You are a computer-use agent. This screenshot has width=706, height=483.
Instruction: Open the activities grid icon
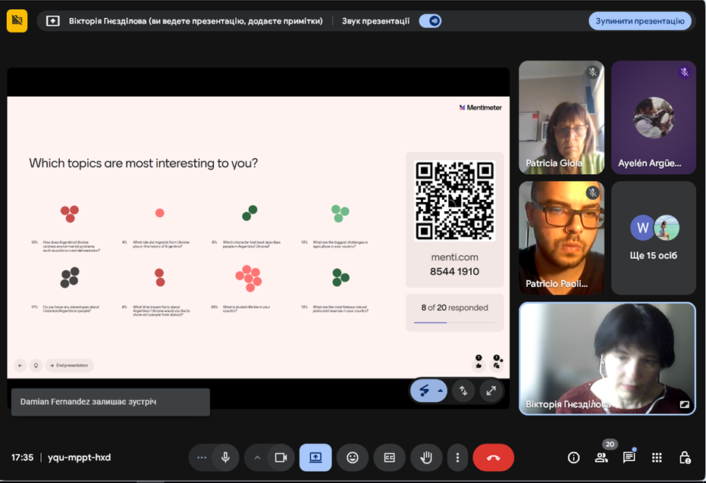pyautogui.click(x=657, y=457)
